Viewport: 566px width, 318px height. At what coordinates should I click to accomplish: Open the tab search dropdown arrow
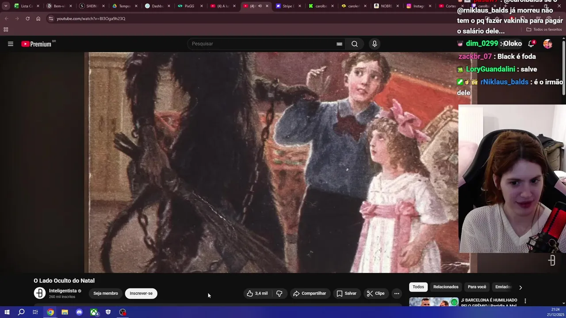5,6
